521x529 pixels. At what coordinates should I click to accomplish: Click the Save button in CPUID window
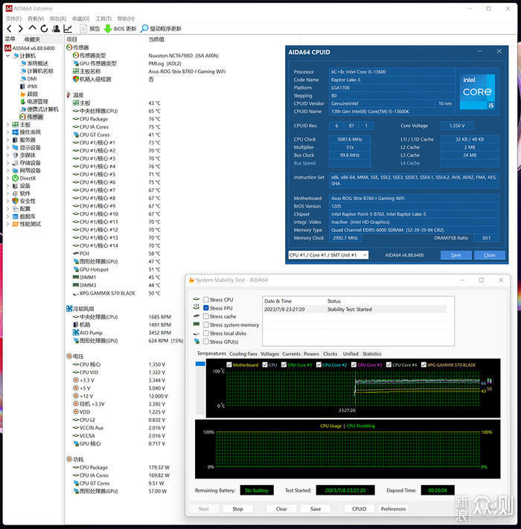(x=456, y=255)
